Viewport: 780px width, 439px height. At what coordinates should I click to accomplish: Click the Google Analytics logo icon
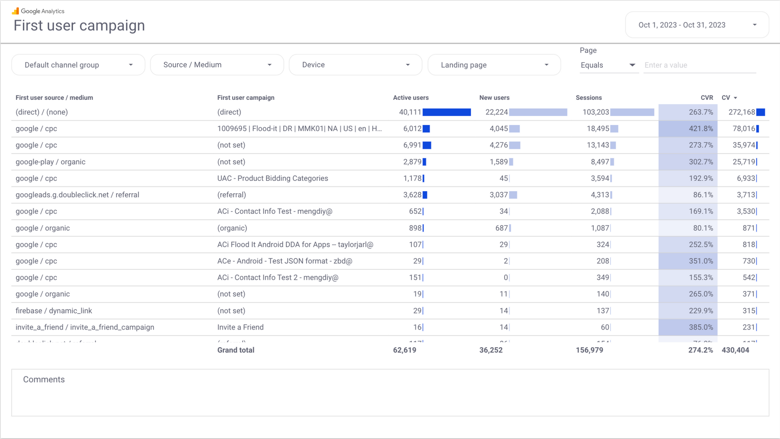(x=16, y=11)
